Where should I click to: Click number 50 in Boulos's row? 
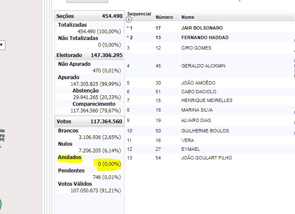point(158,131)
